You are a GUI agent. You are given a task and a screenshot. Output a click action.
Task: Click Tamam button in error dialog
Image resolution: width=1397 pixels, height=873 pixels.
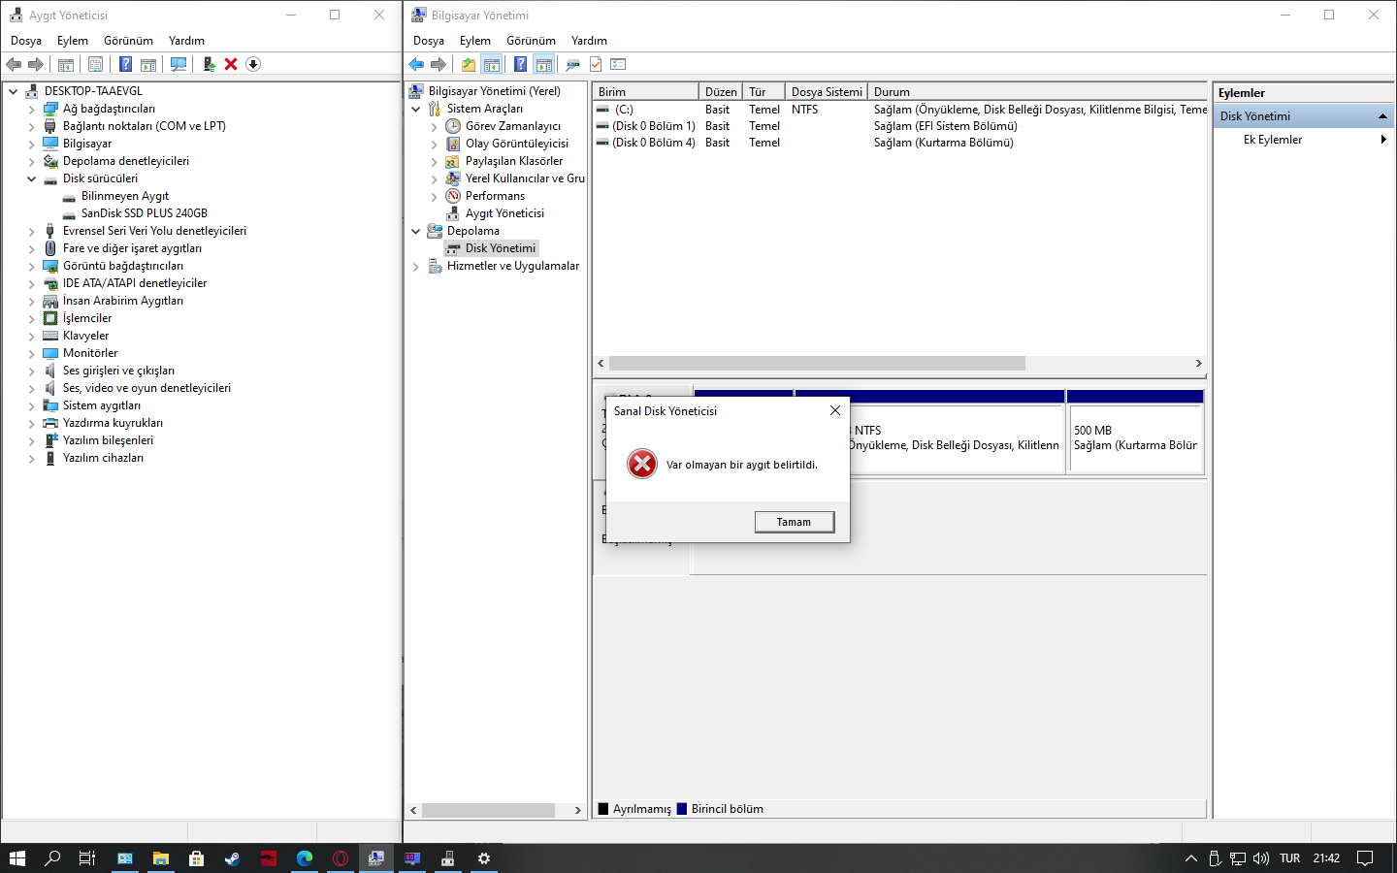pos(794,522)
